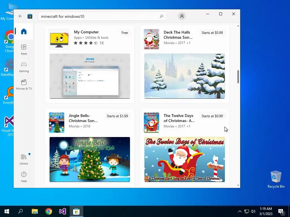Click Apps • Utilities & tools text

tap(91, 38)
